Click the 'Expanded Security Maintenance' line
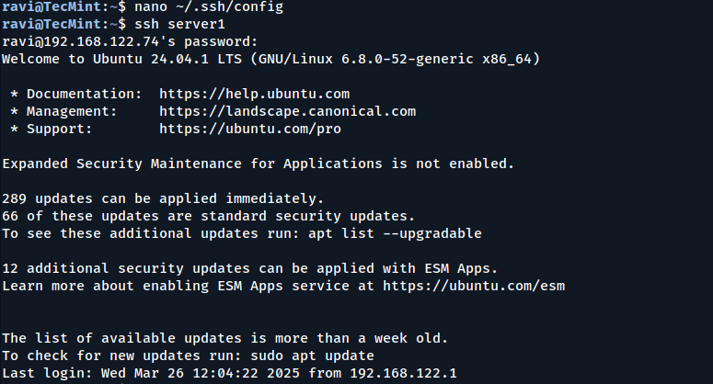The height and width of the screenshot is (384, 713). 259,164
